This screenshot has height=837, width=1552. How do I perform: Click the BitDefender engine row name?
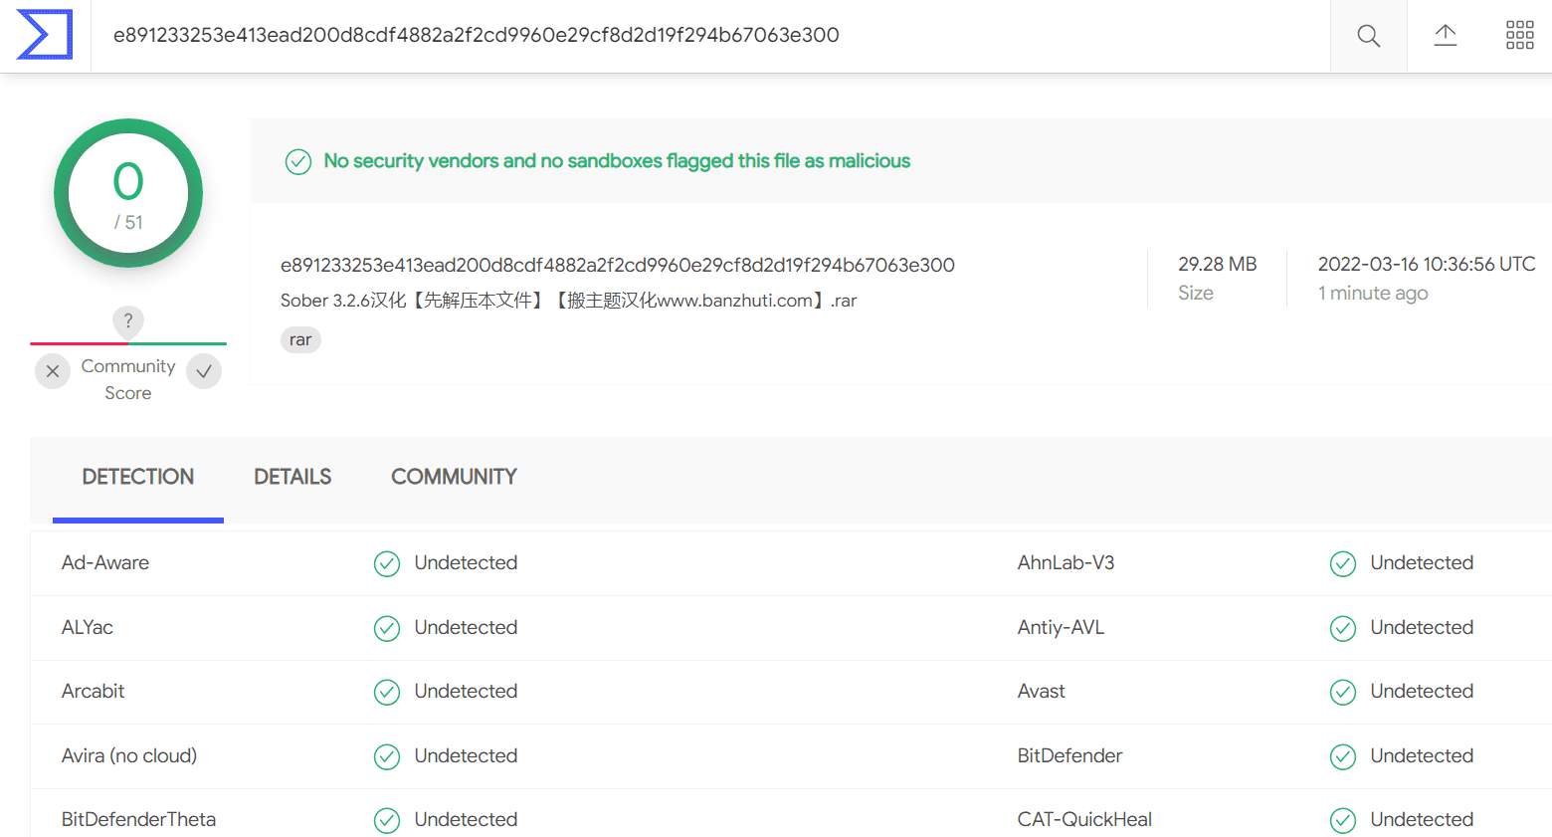(1069, 755)
